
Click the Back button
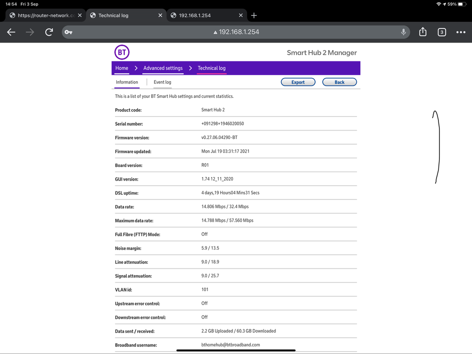pos(339,82)
